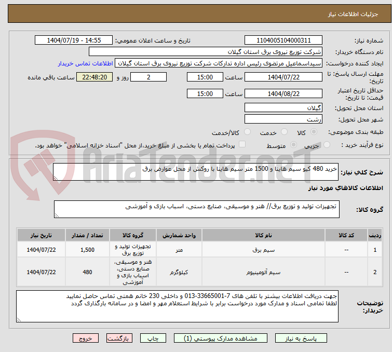Click the remaining days field showing 2

coord(148,77)
